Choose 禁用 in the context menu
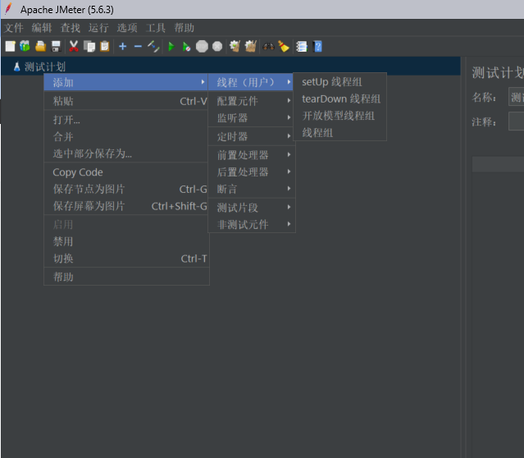Viewport: 524px width, 458px height. pos(63,241)
